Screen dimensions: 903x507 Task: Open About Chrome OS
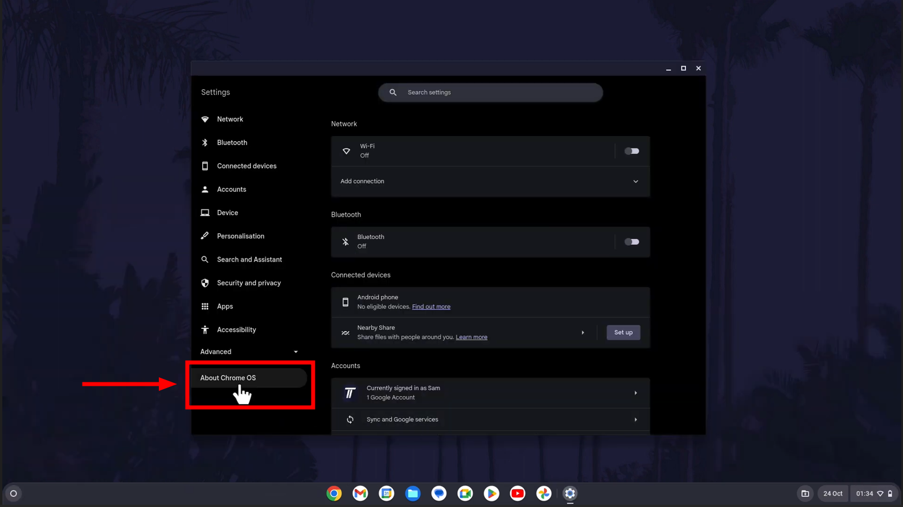pos(249,378)
